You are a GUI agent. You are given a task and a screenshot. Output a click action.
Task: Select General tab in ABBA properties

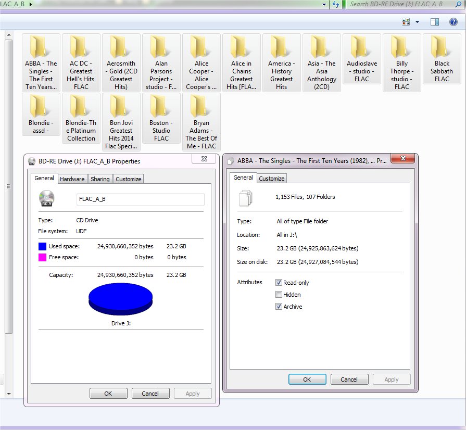(243, 178)
